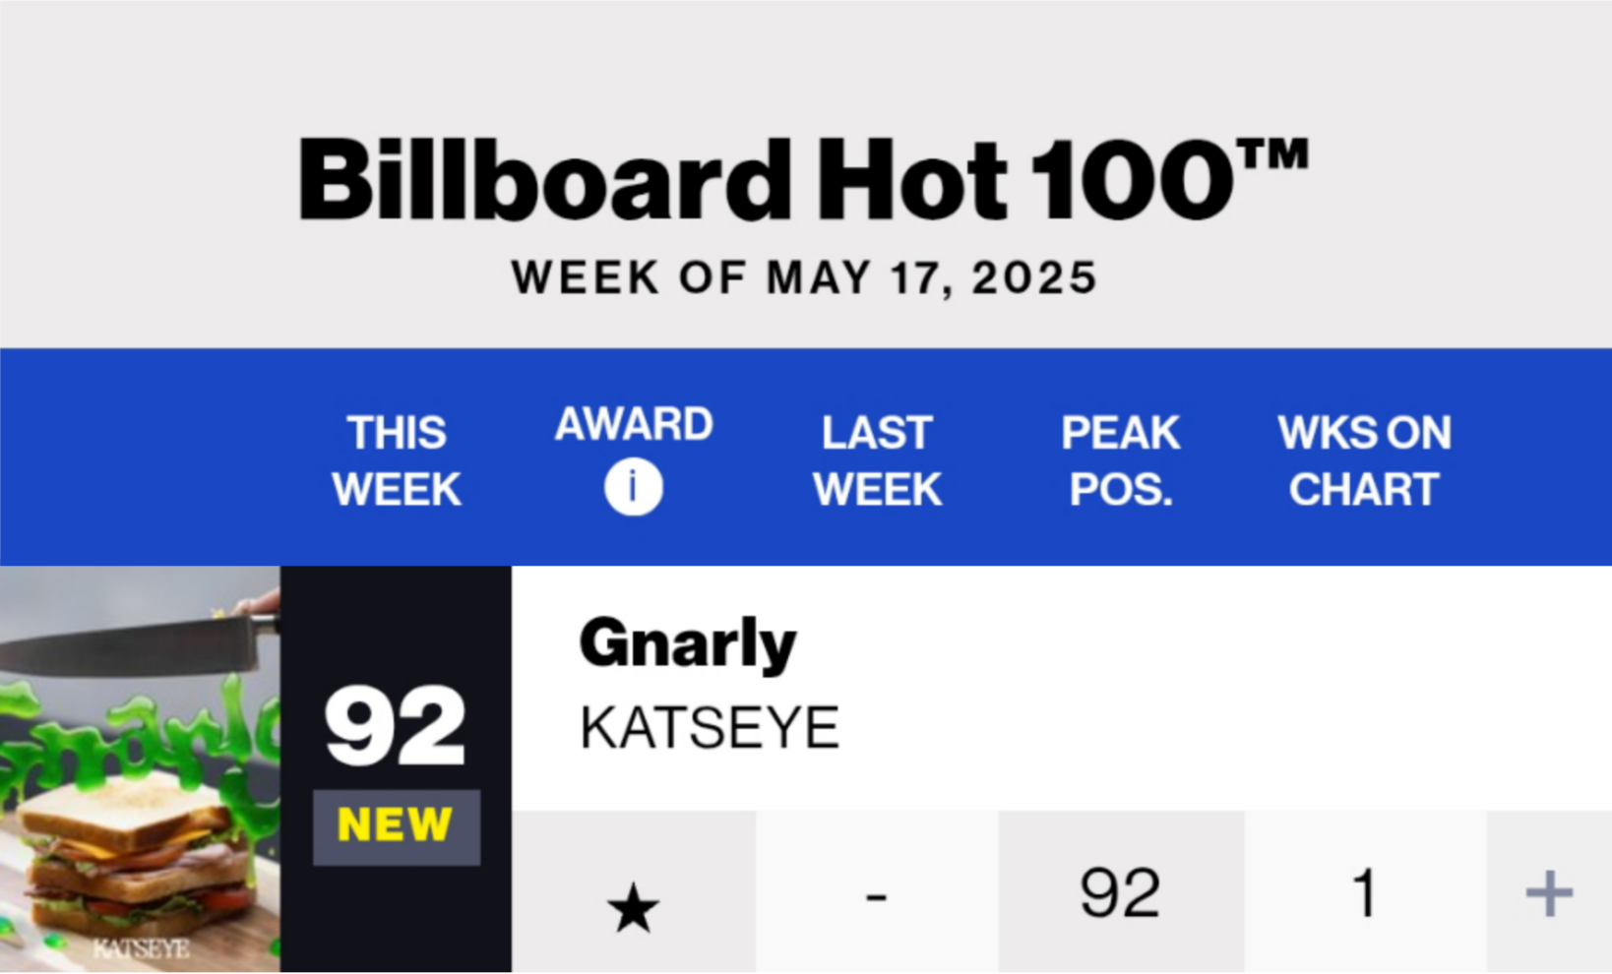The height and width of the screenshot is (974, 1612).
Task: Click the yellow NEW badge
Action: [x=396, y=826]
